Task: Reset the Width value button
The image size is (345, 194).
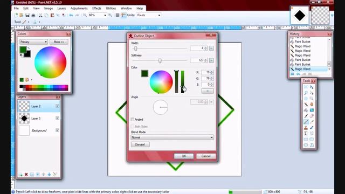Action: tap(211, 48)
